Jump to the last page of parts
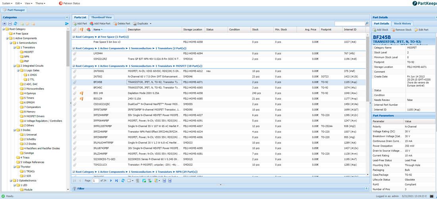Viewport: 437px width, 199px height. pos(116,181)
